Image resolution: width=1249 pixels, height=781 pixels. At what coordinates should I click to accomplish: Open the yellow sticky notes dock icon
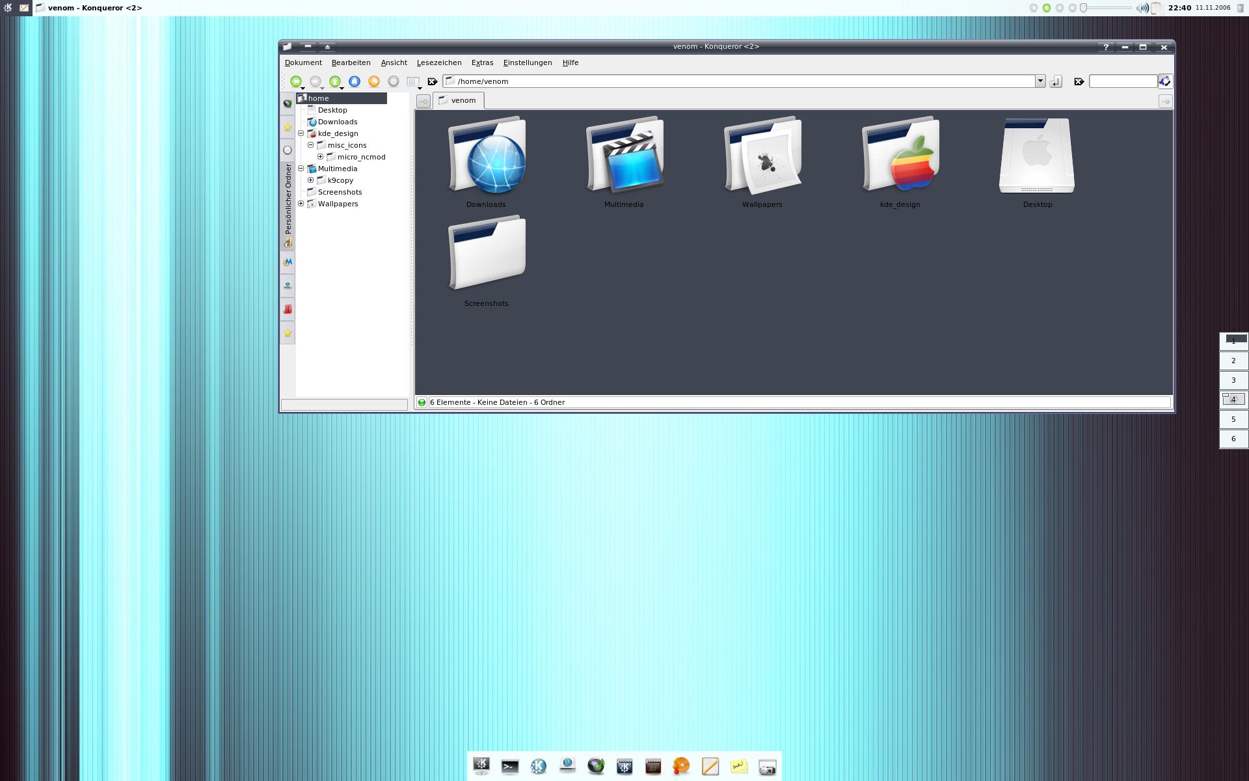coord(739,767)
